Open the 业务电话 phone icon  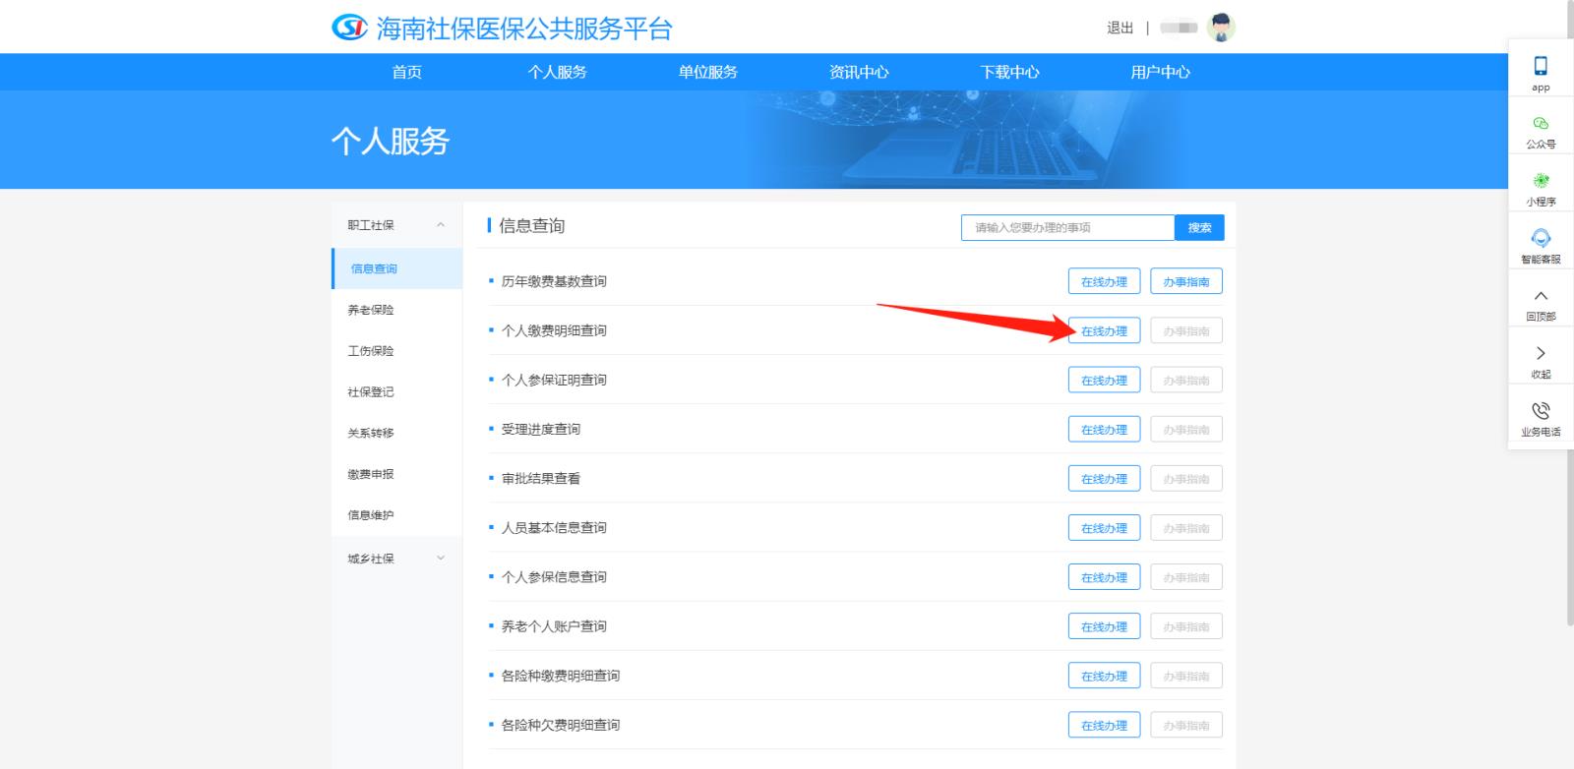click(x=1541, y=411)
